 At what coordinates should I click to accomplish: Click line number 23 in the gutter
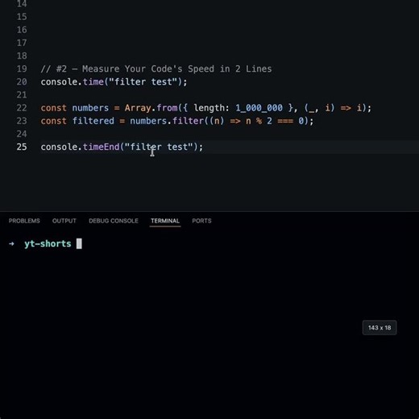click(22, 121)
